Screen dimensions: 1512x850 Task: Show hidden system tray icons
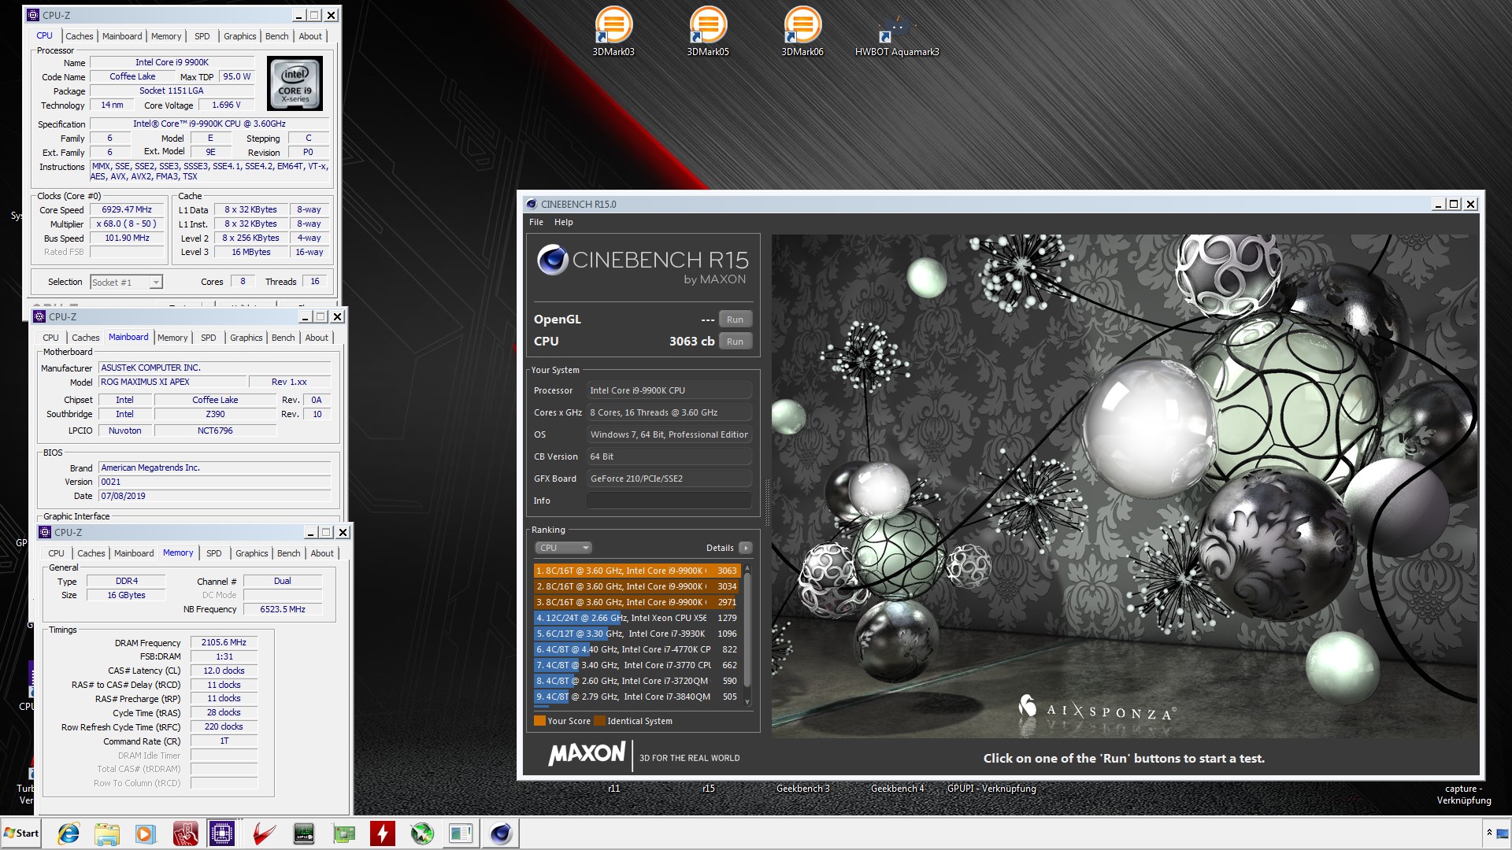[1489, 833]
